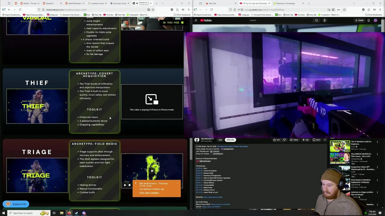The image size is (385, 216).
Task: Toggle the ON THIS PAGE panel
Action: (173, 22)
